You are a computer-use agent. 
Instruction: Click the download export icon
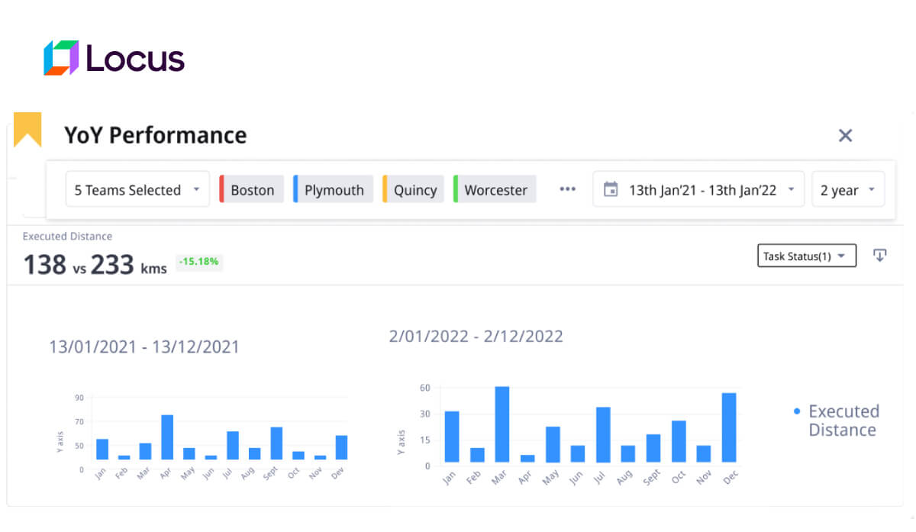[879, 256]
